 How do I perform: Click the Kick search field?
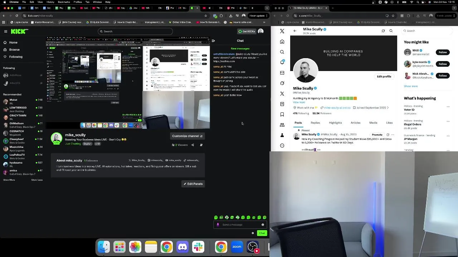[135, 31]
